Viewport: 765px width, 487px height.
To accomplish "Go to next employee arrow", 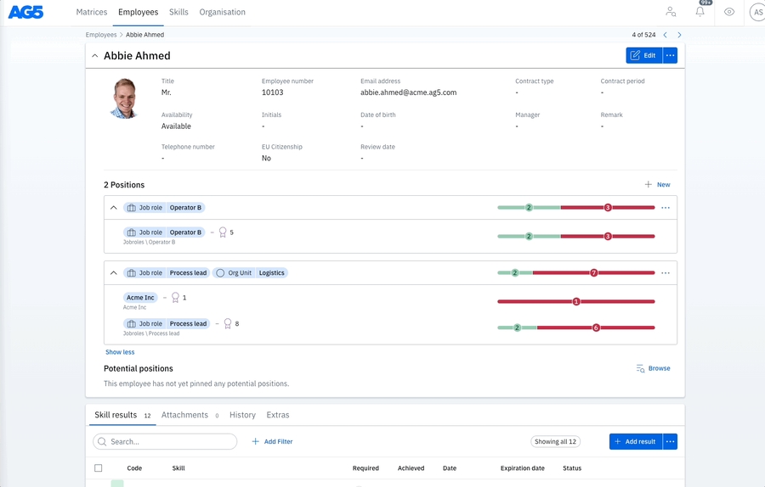I will (x=679, y=35).
